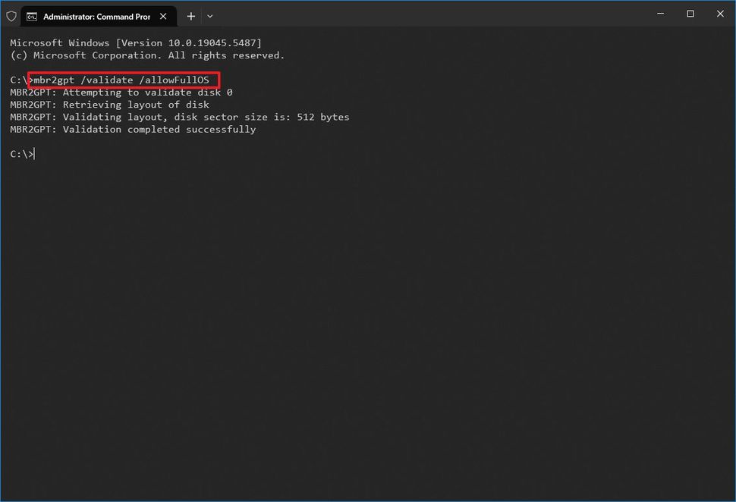Maximize the terminal window
Image resolution: width=736 pixels, height=502 pixels.
tap(690, 14)
